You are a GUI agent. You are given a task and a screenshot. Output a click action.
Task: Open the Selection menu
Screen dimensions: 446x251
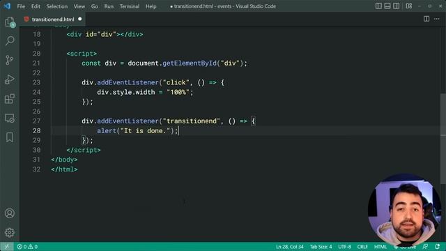tap(57, 6)
